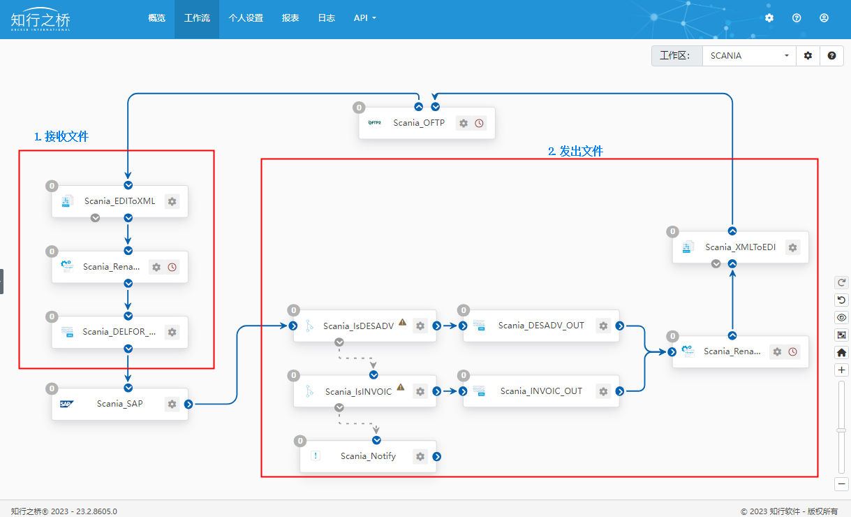Viewport: 851px width, 517px height.
Task: Open the 个人设置 tab
Action: (246, 18)
